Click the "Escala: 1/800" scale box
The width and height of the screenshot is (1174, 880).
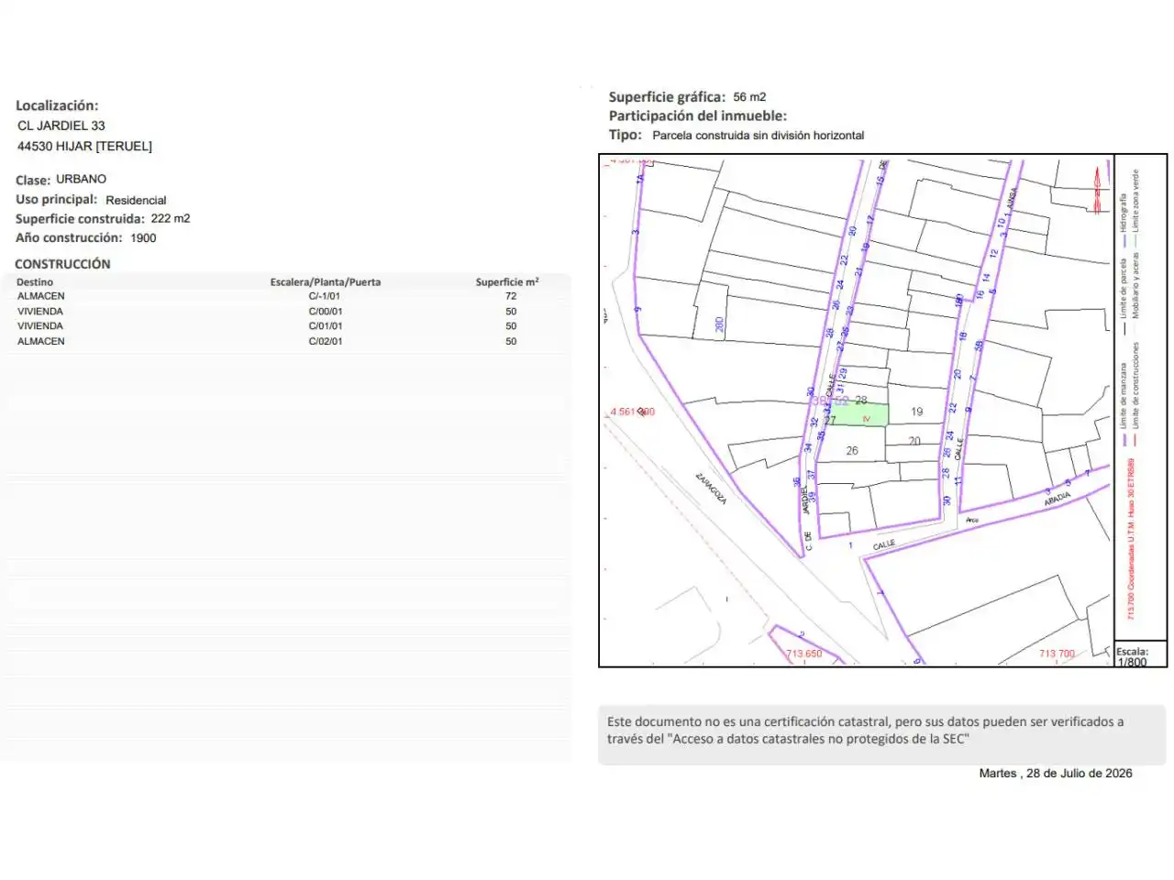1140,655
